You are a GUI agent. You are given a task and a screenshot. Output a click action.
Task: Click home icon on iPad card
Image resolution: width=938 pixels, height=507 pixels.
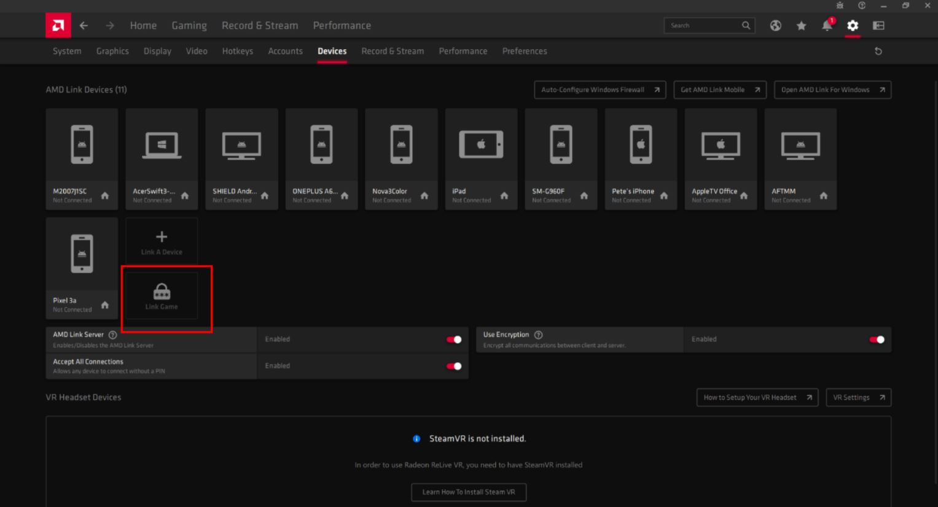(504, 196)
